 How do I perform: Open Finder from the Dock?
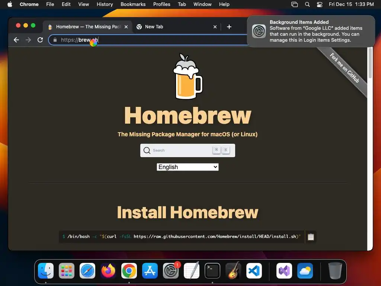coord(46,271)
